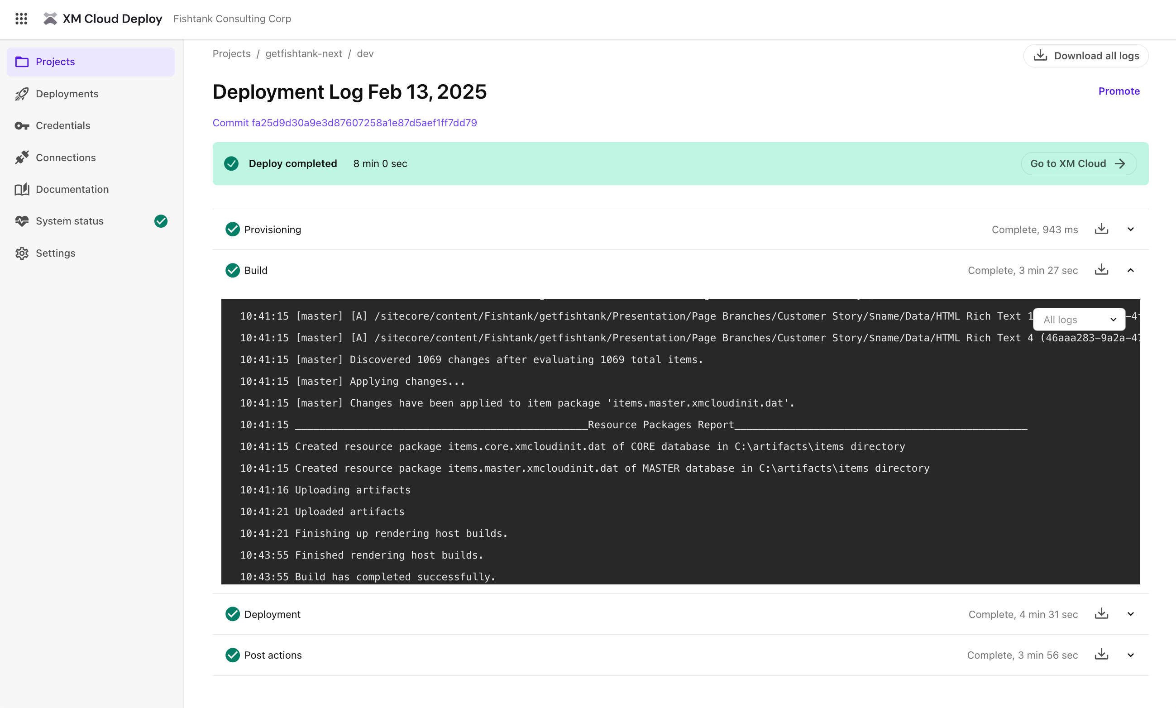
Task: Open Connections in the sidebar
Action: tap(65, 158)
